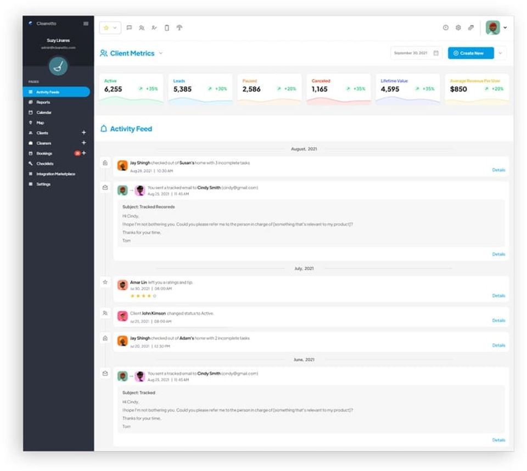Open Integration Marketplace in sidebar
The height and width of the screenshot is (471, 527).
coord(55,174)
